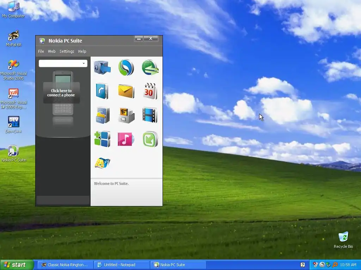361x270 pixels.
Task: Launch the Install Applications icon
Action: (102, 139)
